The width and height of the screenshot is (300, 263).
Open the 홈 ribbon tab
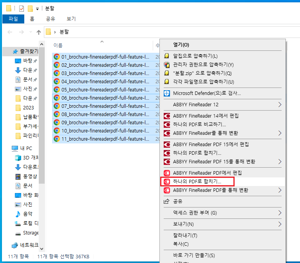[x=32, y=19]
